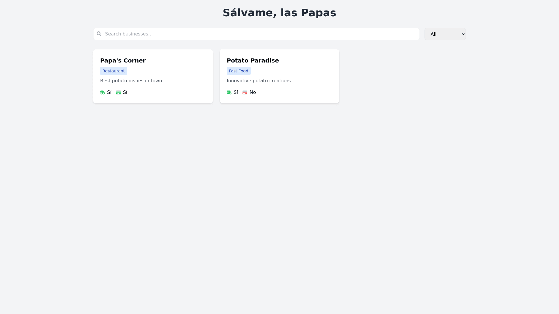
Task: Click the delivery Sí label in Papa's Corner
Action: pyautogui.click(x=109, y=92)
